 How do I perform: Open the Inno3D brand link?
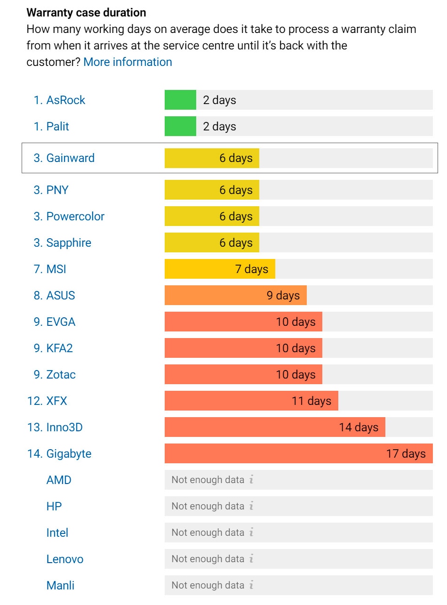tap(64, 428)
